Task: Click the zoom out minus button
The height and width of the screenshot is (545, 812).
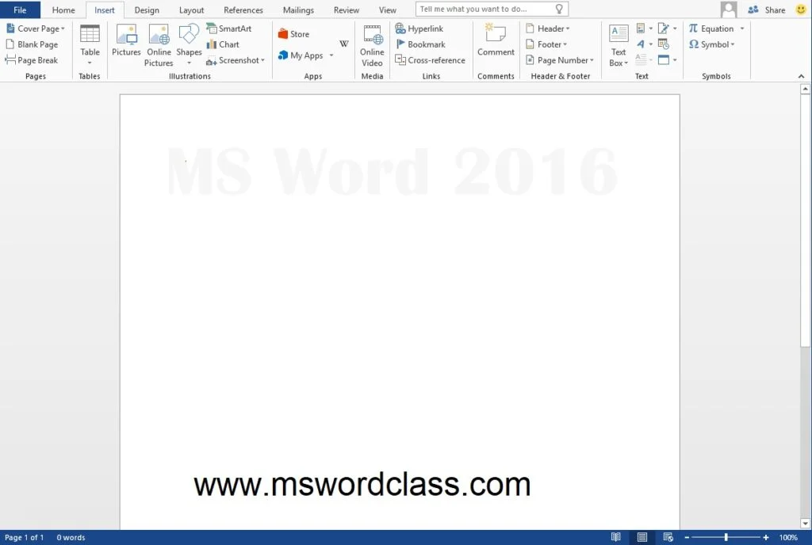Action: pos(687,537)
